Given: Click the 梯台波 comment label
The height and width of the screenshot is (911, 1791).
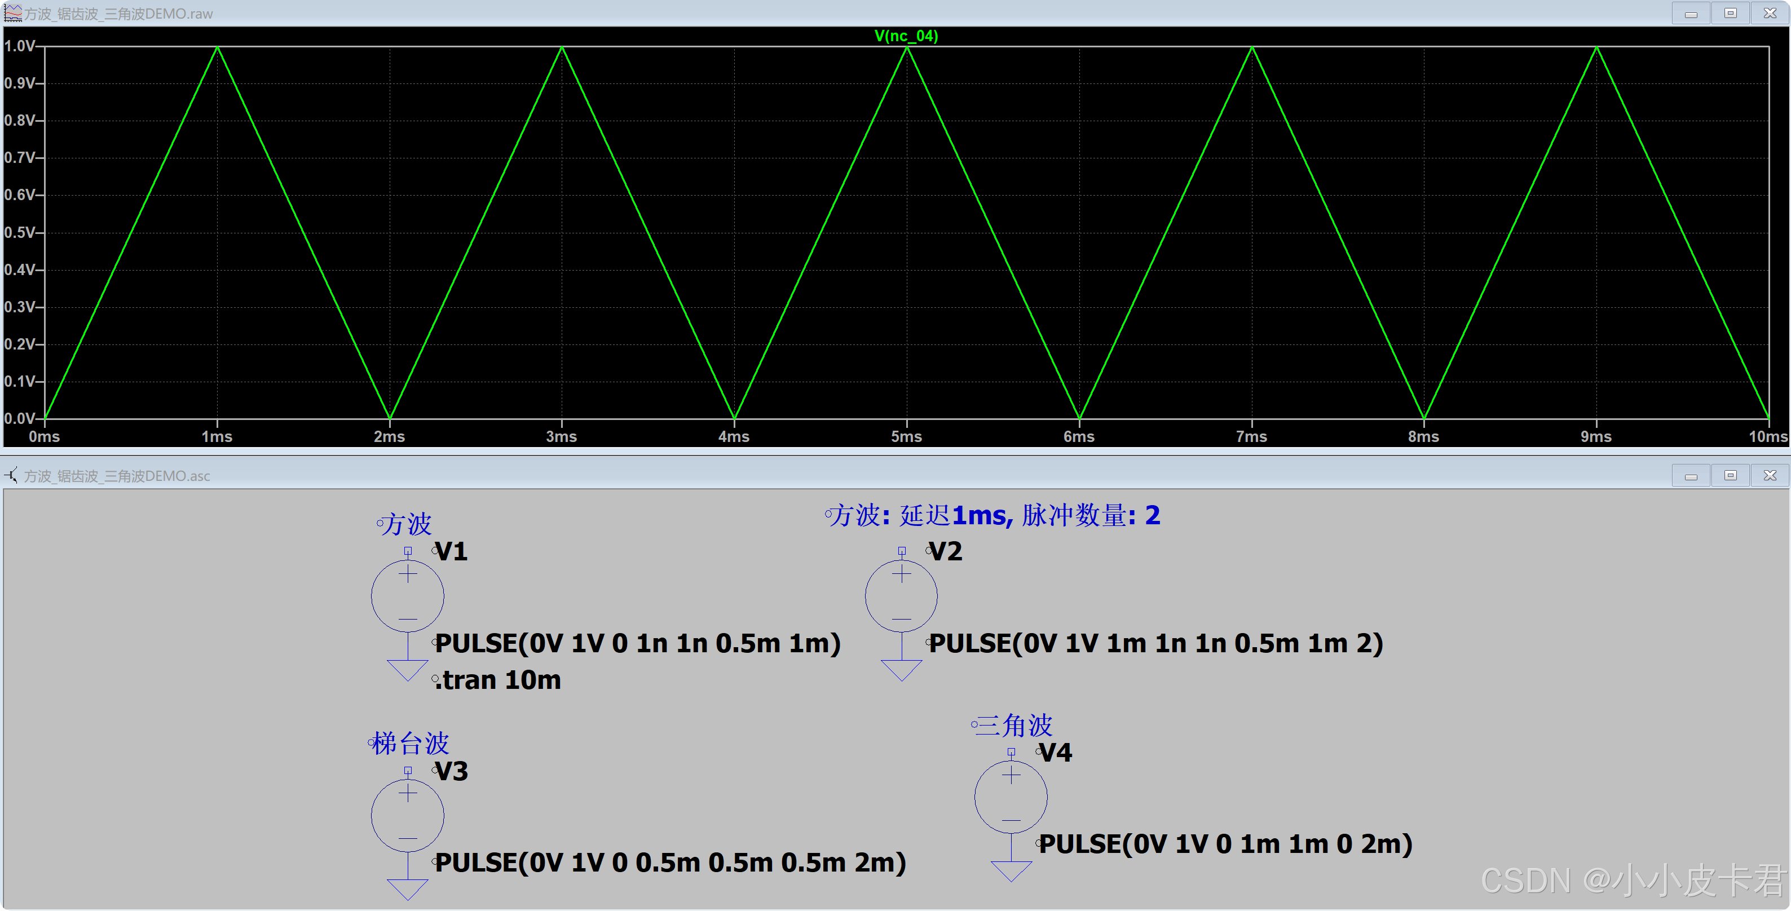Looking at the screenshot, I should [410, 744].
